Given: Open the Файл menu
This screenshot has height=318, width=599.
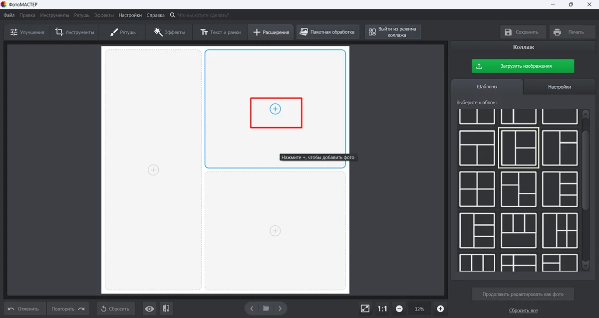Looking at the screenshot, I should coord(9,15).
